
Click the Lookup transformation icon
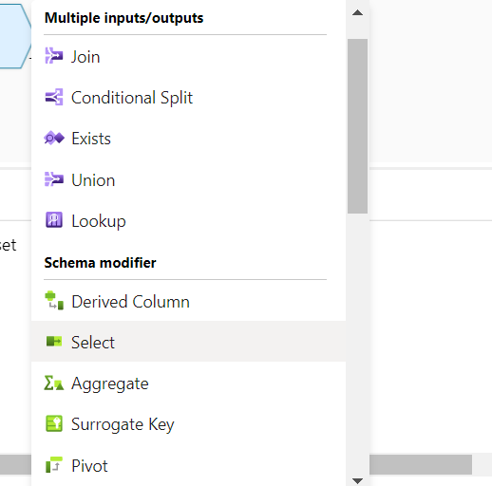(x=54, y=220)
